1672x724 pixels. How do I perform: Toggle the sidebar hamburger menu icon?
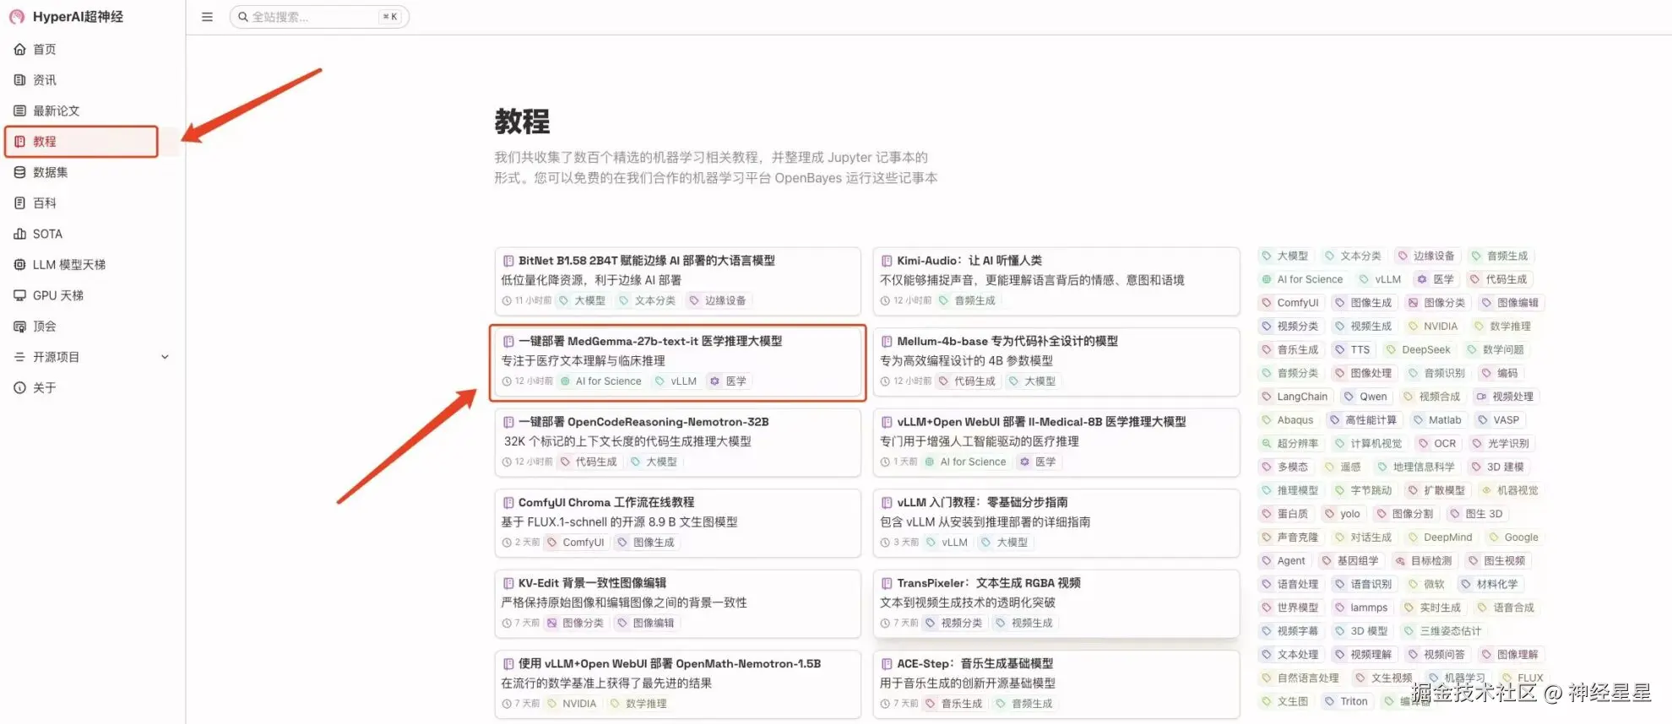click(207, 17)
